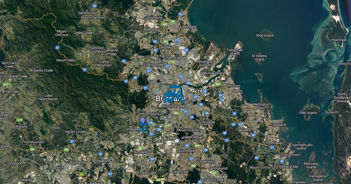This screenshot has height=184, width=351.
Task: Click the Wellington Point label
Action: (261, 106)
